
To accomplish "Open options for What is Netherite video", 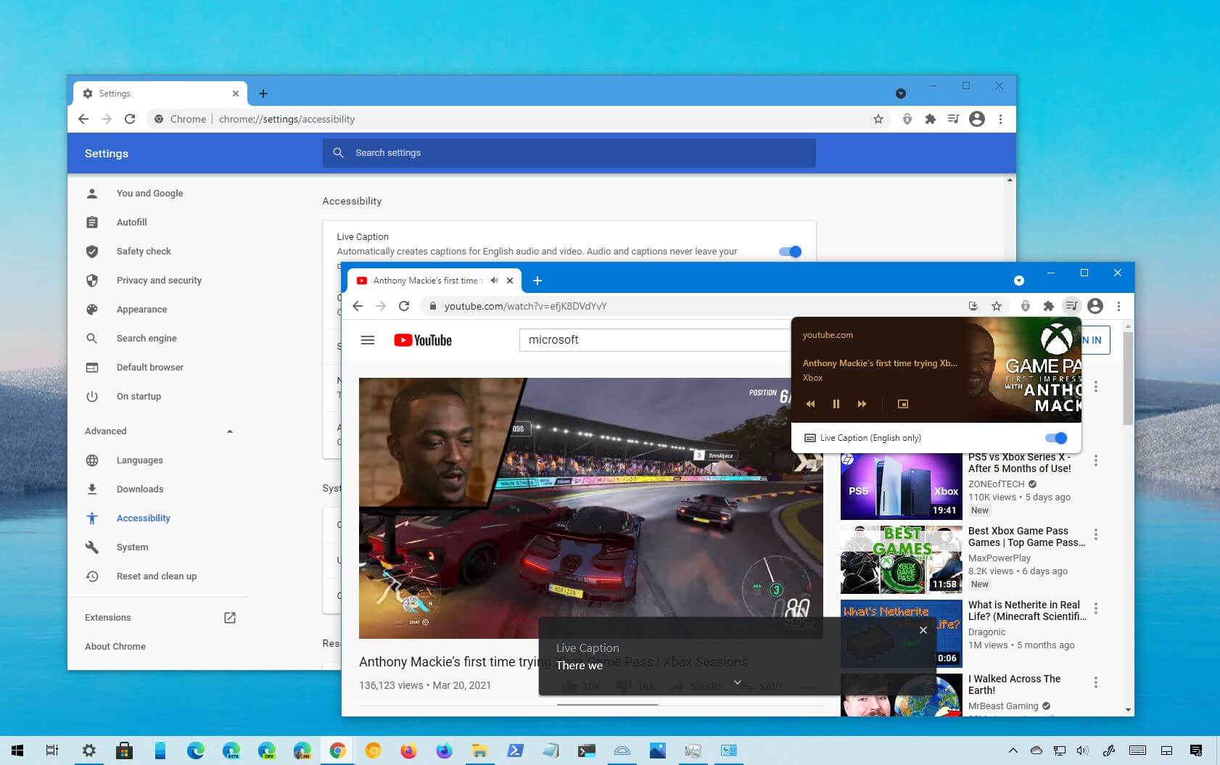I will [1095, 608].
